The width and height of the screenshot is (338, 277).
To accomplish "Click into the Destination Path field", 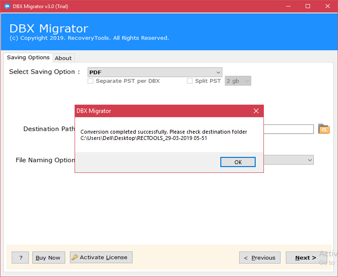I will click(289, 129).
